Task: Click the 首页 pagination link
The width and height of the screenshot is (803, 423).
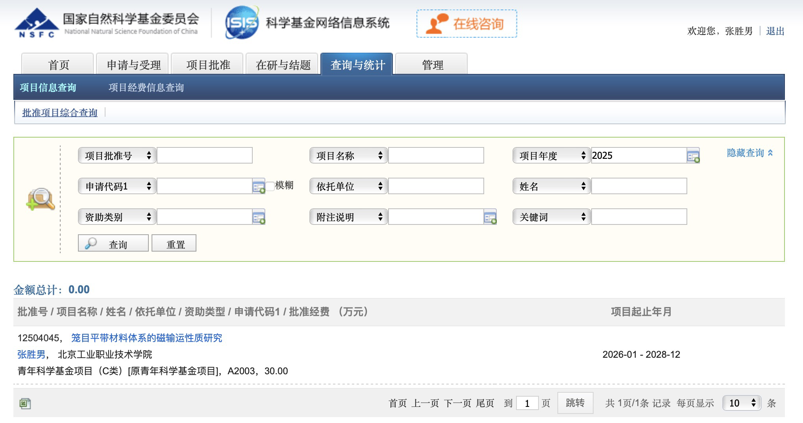Action: (398, 403)
